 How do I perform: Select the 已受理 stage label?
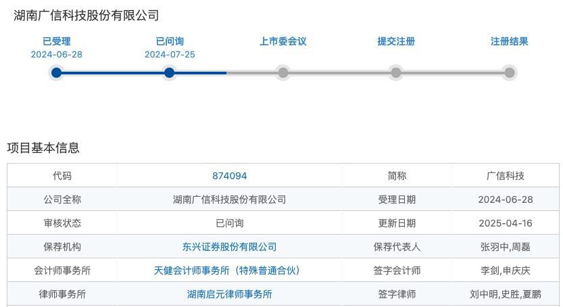point(57,41)
